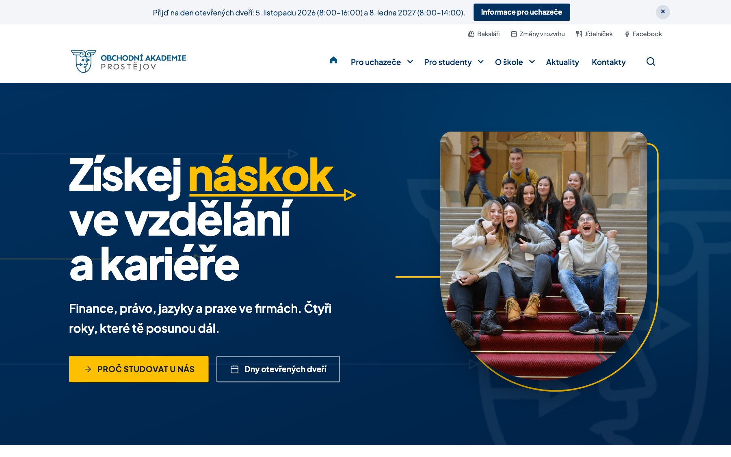Click the Bakaláři building icon
Screen dimensions: 731x457
click(471, 34)
